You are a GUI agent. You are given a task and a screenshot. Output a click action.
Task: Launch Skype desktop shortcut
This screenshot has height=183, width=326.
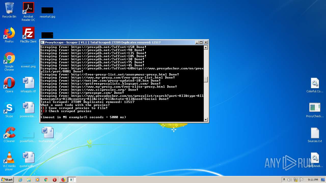pos(9,110)
